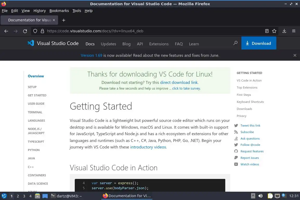
Task: Click the Visual Studio Code logo
Action: [31, 43]
